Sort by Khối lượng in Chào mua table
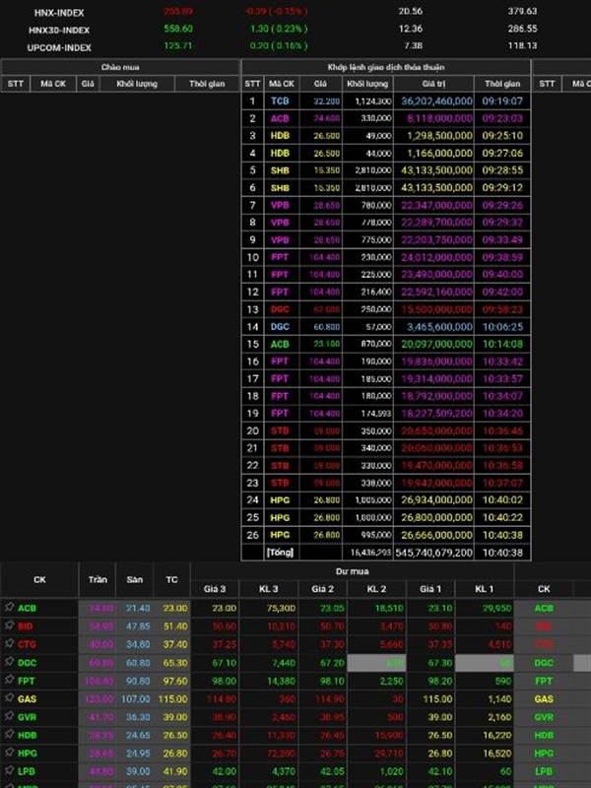Viewport: 591px width, 788px height. click(137, 84)
